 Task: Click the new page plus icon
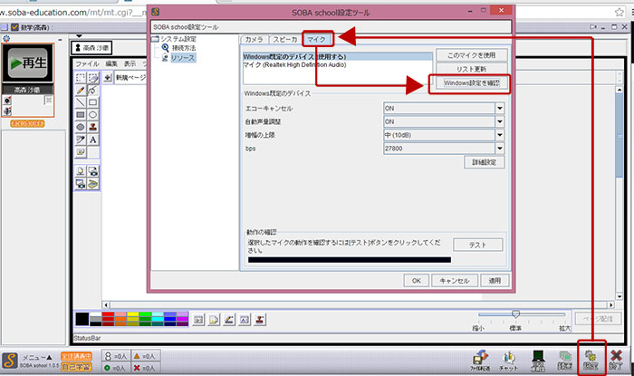coord(107,77)
